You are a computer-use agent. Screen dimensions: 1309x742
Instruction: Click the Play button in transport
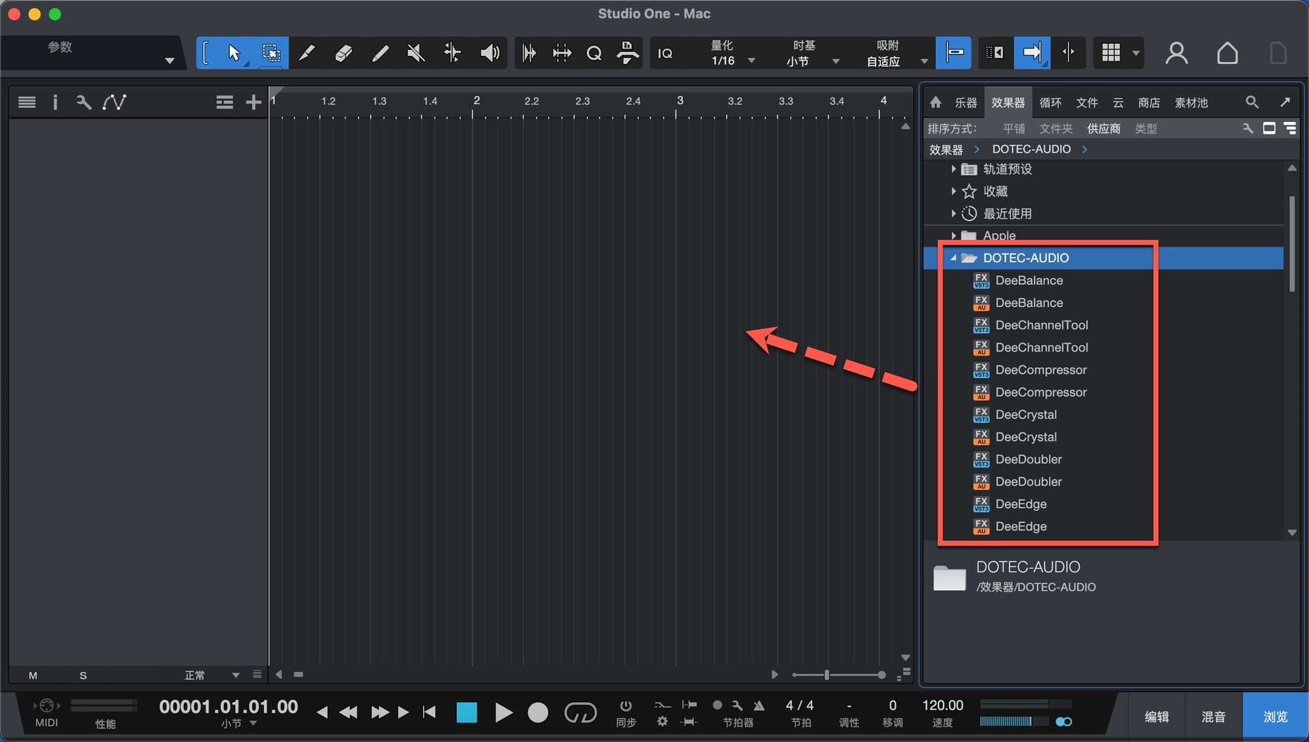[x=503, y=713]
